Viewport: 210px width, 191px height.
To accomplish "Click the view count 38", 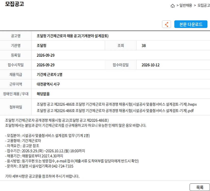I will point(144,46).
